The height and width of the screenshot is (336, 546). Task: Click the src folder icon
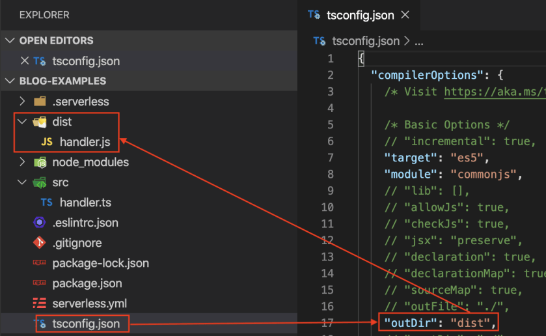click(x=40, y=182)
